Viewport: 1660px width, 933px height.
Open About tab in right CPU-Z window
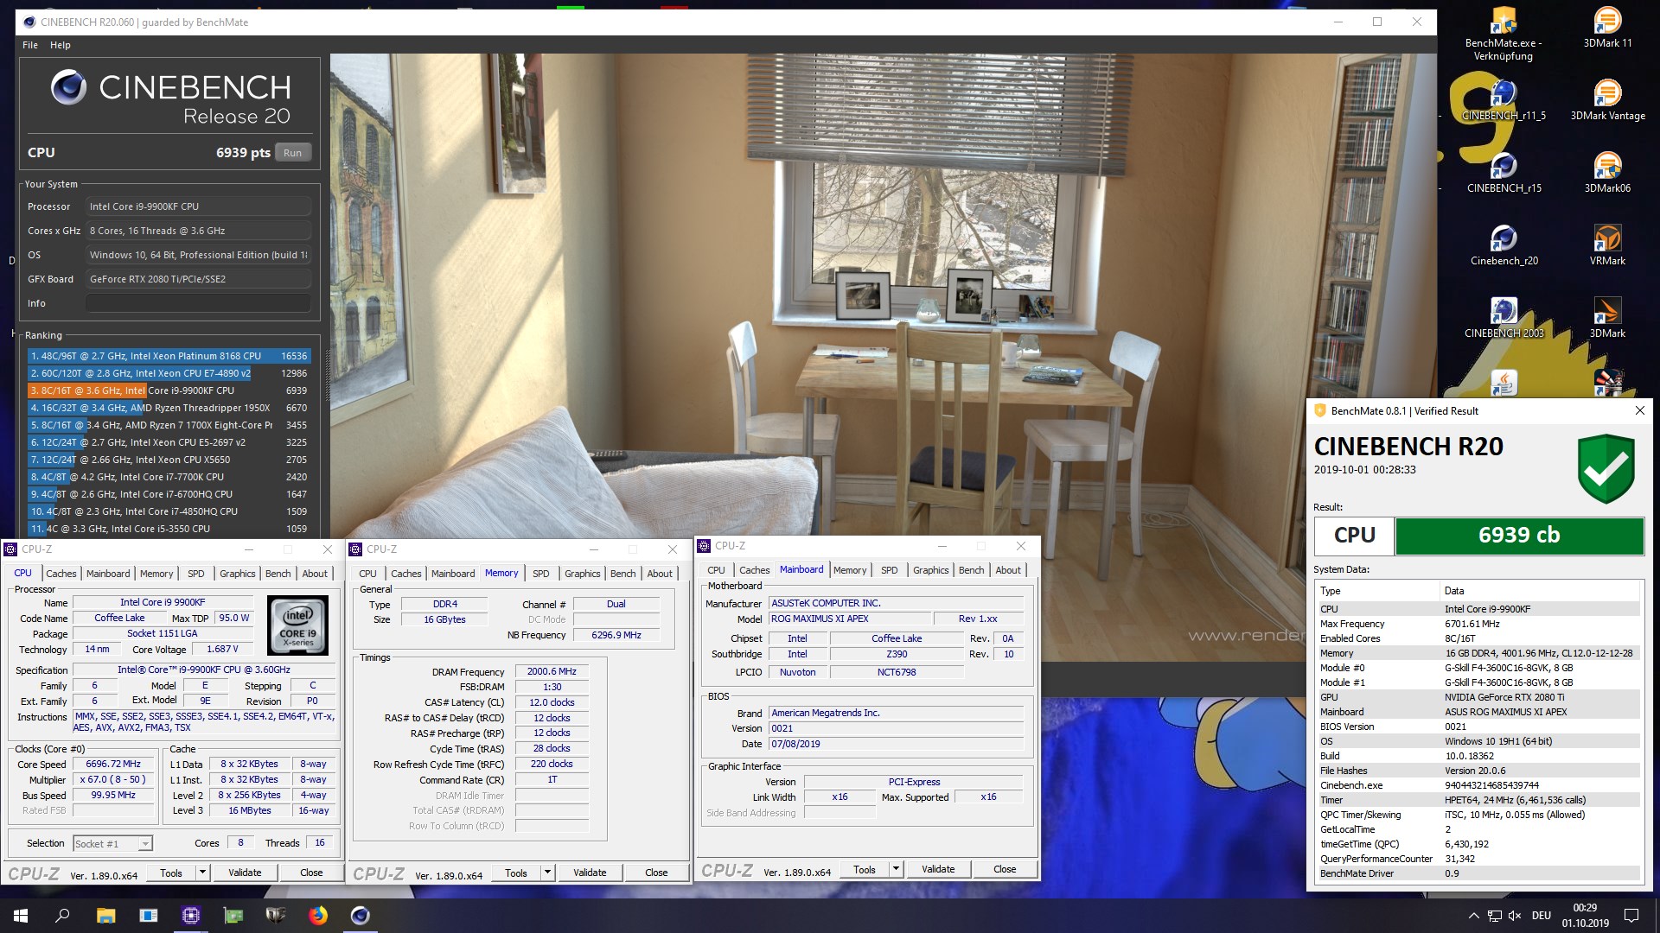(1008, 570)
